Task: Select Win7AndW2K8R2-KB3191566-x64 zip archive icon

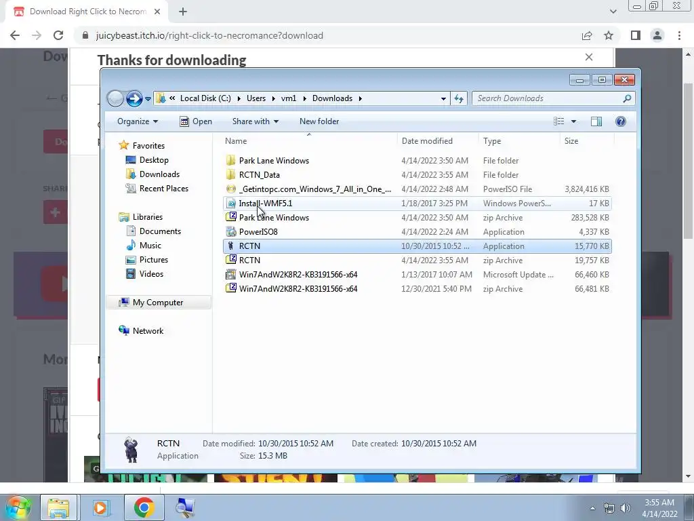Action: click(x=230, y=288)
